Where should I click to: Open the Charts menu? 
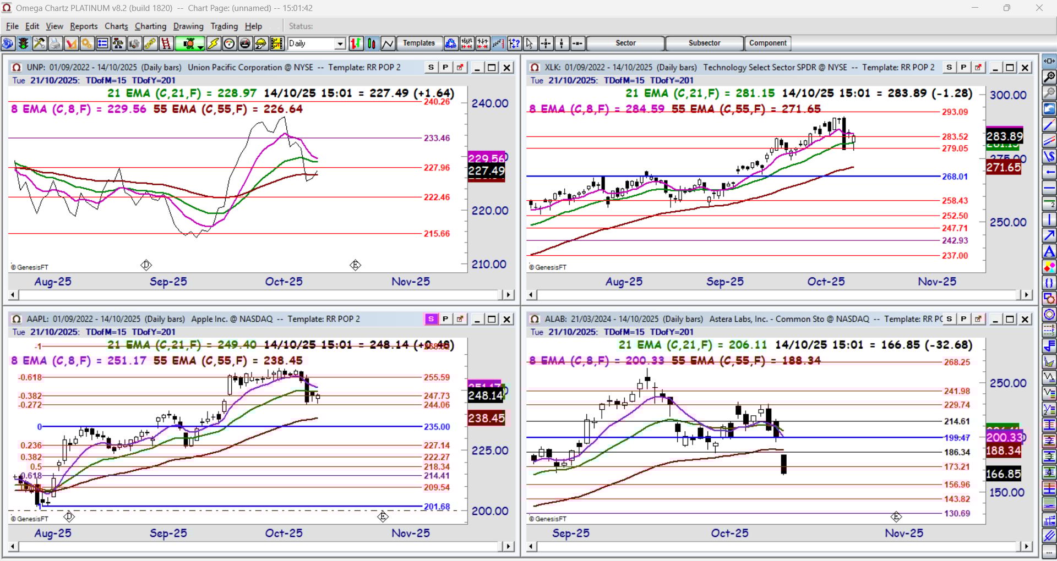[x=116, y=26]
